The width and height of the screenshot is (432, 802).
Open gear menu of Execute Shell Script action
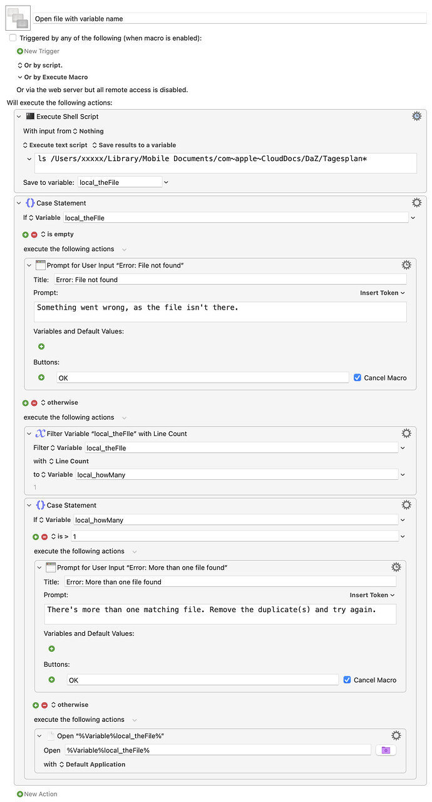point(416,117)
